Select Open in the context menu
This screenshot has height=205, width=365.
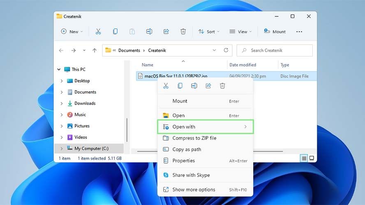coord(206,115)
